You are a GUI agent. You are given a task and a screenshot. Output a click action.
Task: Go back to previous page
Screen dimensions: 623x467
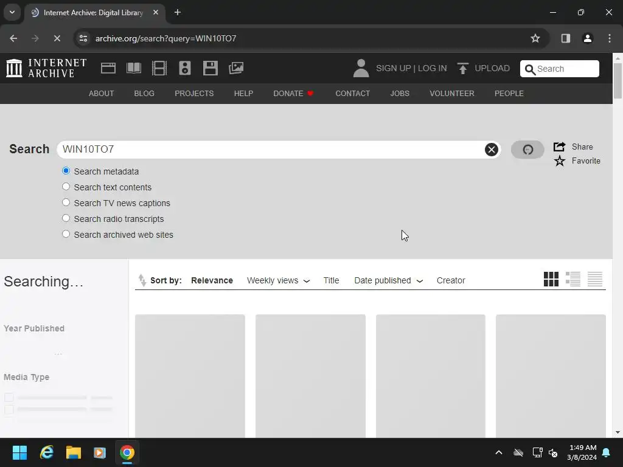click(x=13, y=38)
